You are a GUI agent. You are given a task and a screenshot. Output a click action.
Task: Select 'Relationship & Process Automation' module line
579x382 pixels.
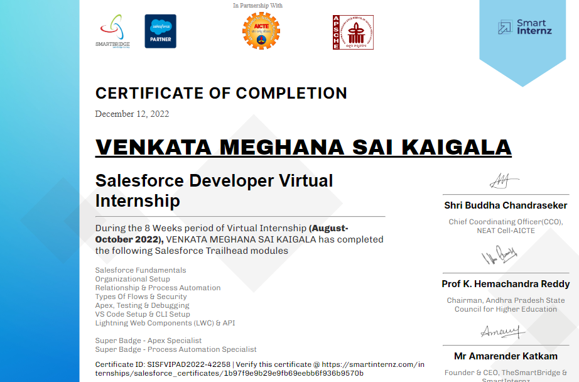158,288
